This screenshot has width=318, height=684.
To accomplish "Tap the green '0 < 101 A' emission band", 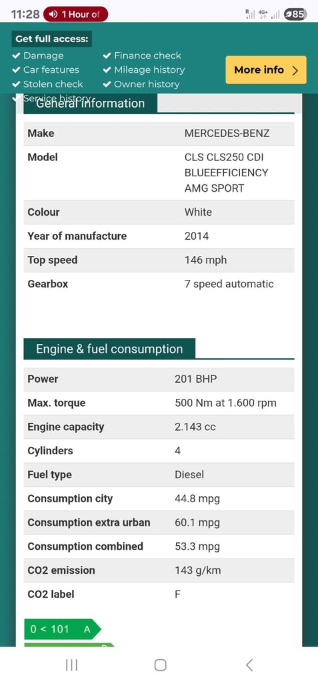I will tap(62, 629).
